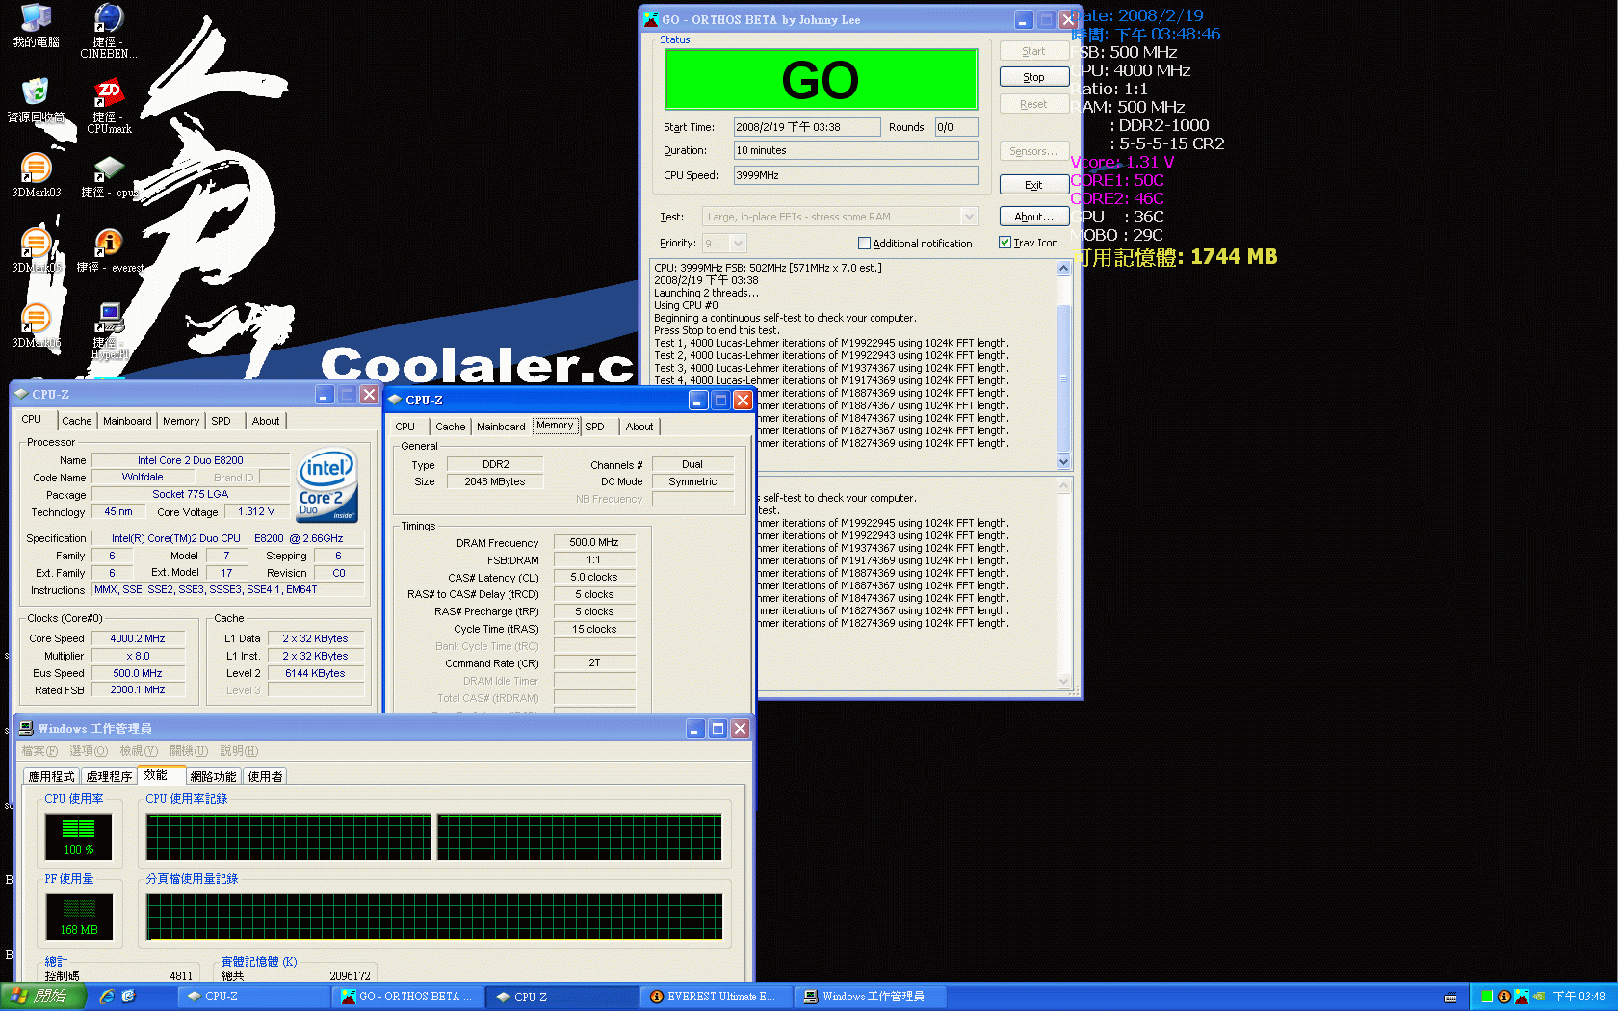This screenshot has height=1011, width=1618.
Task: Click the CPU-Z memory window title icon
Action: 394,400
